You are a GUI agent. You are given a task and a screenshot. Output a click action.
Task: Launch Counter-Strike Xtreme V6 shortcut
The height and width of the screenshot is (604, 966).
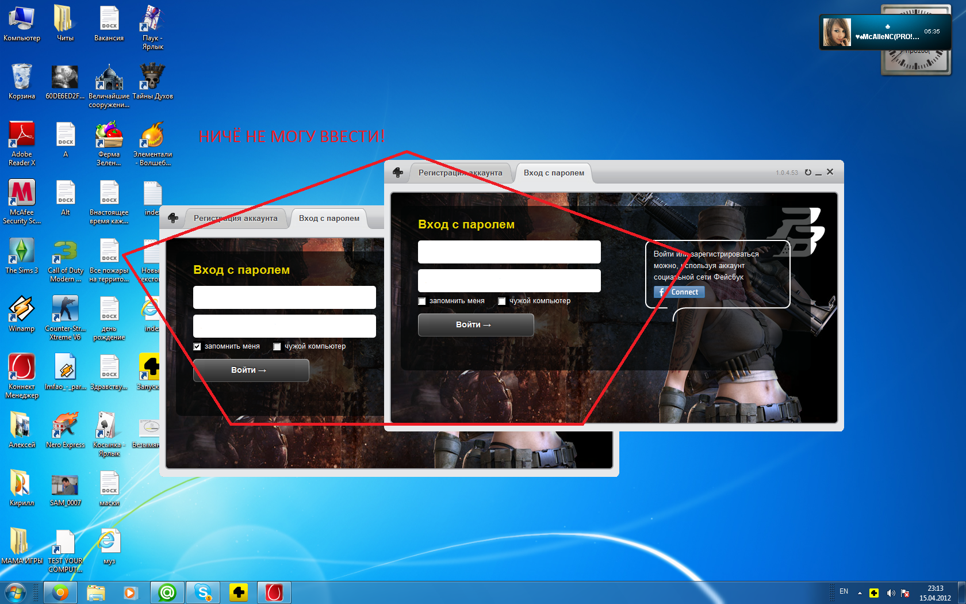coord(65,318)
